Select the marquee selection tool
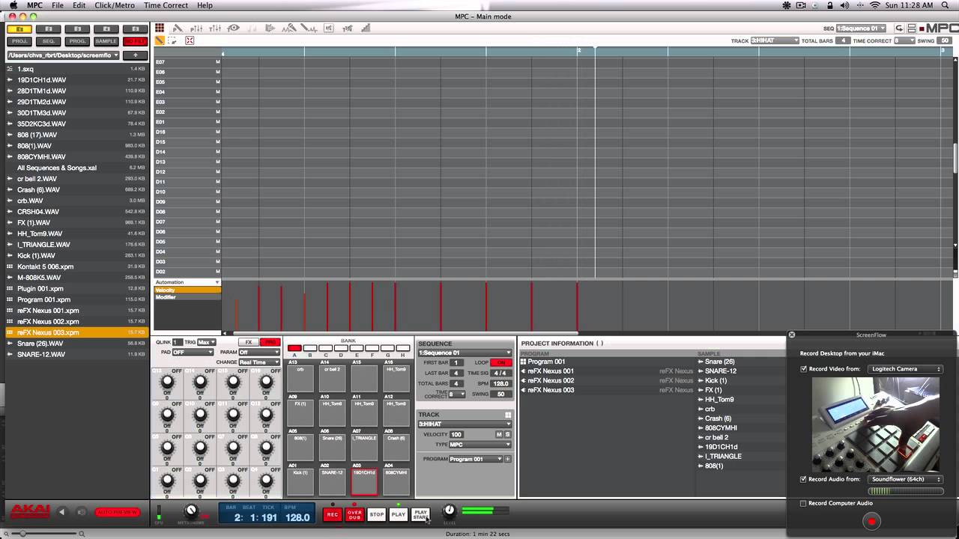The height and width of the screenshot is (539, 959). coord(173,40)
